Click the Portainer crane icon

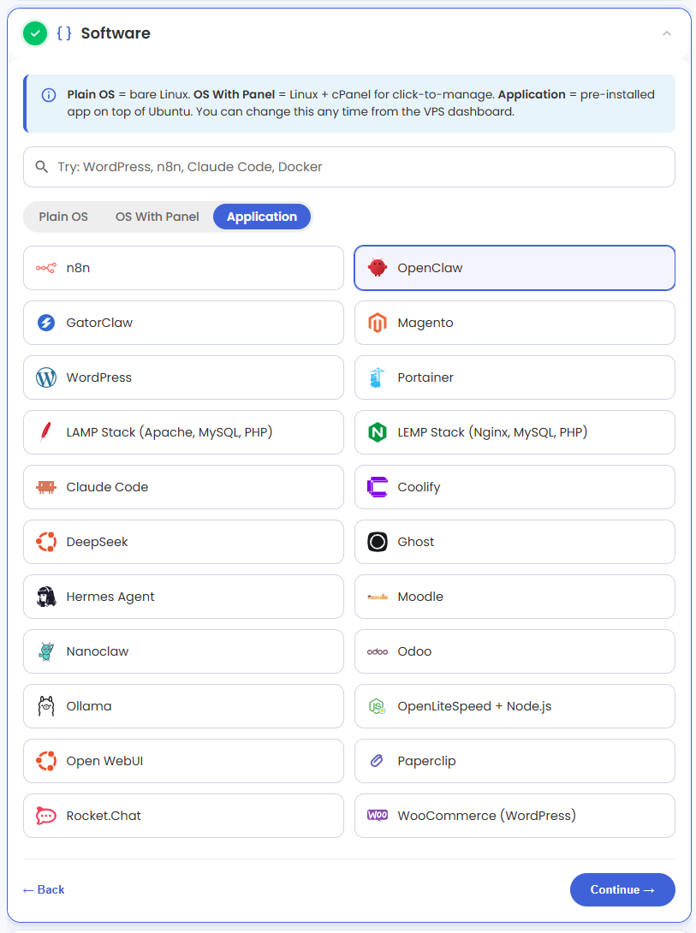point(378,377)
